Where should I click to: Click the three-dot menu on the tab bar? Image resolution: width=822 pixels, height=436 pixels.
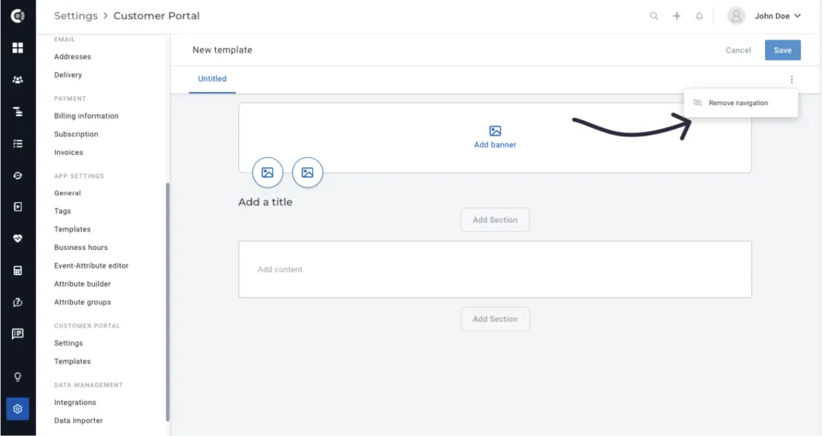[791, 79]
